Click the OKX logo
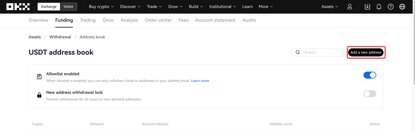Image resolution: width=415 pixels, height=132 pixels. pos(18,6)
